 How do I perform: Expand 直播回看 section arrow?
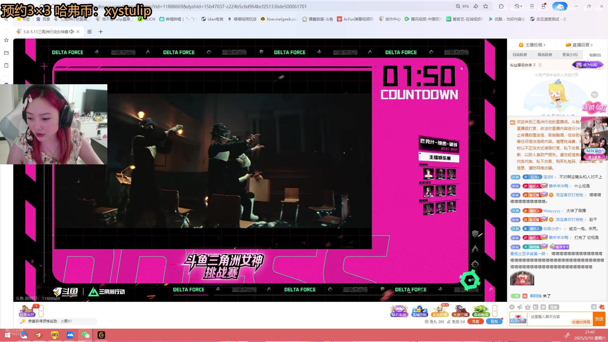[x=592, y=45]
